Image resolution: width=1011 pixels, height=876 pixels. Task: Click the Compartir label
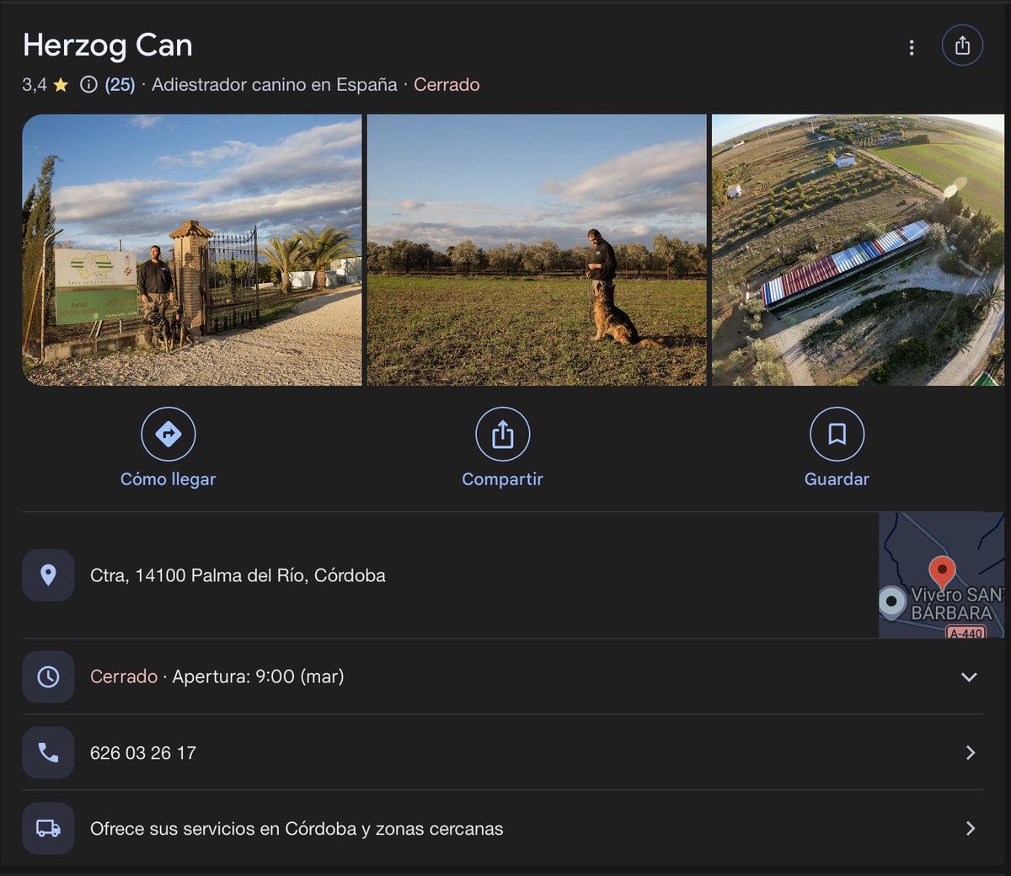[x=503, y=478]
